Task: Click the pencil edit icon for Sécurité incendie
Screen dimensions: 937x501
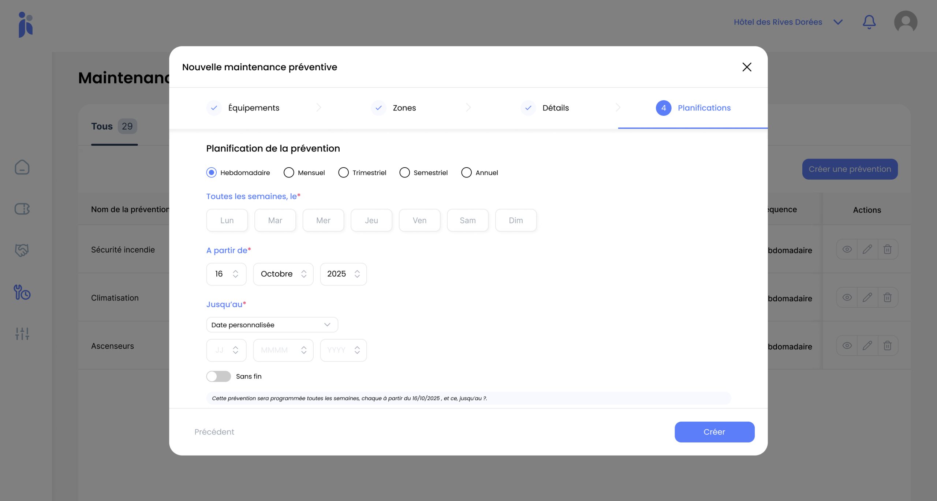Action: click(x=867, y=250)
